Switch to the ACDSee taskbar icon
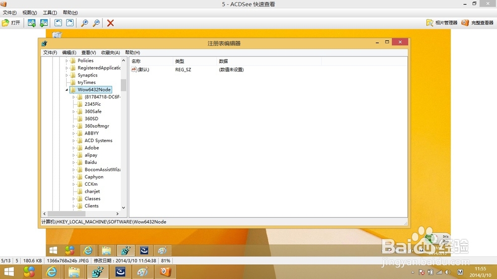Image resolution: width=497 pixels, height=279 pixels. 165,272
